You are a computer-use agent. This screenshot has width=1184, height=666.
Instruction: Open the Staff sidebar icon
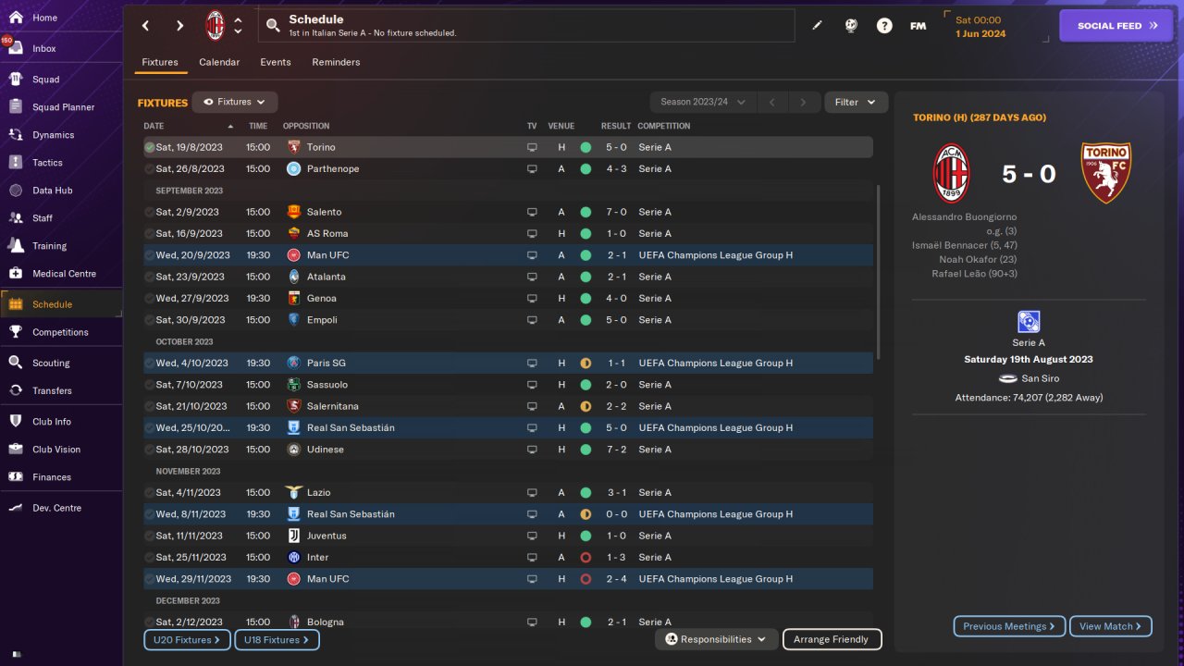click(x=16, y=218)
